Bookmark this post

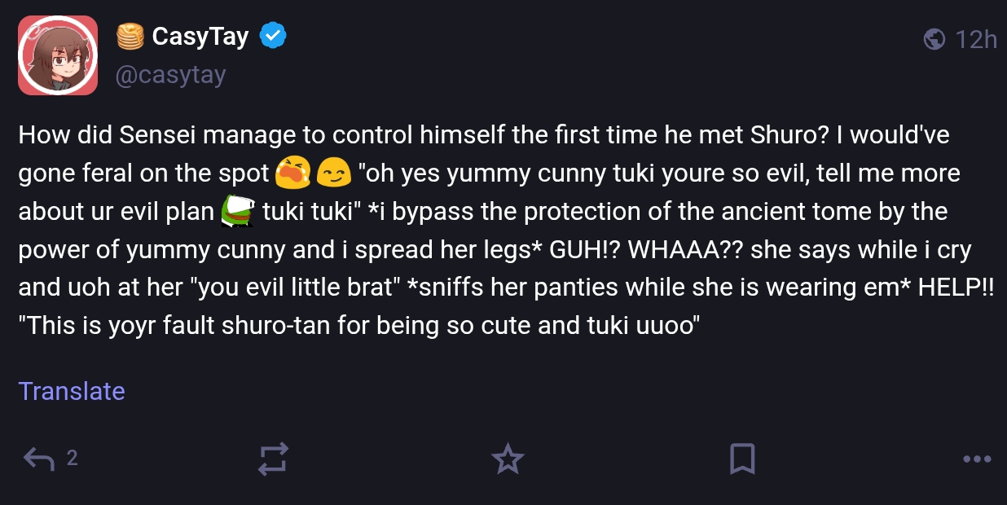(x=741, y=459)
